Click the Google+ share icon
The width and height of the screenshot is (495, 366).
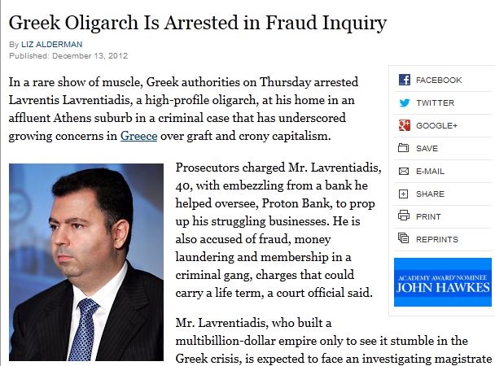[x=404, y=126]
